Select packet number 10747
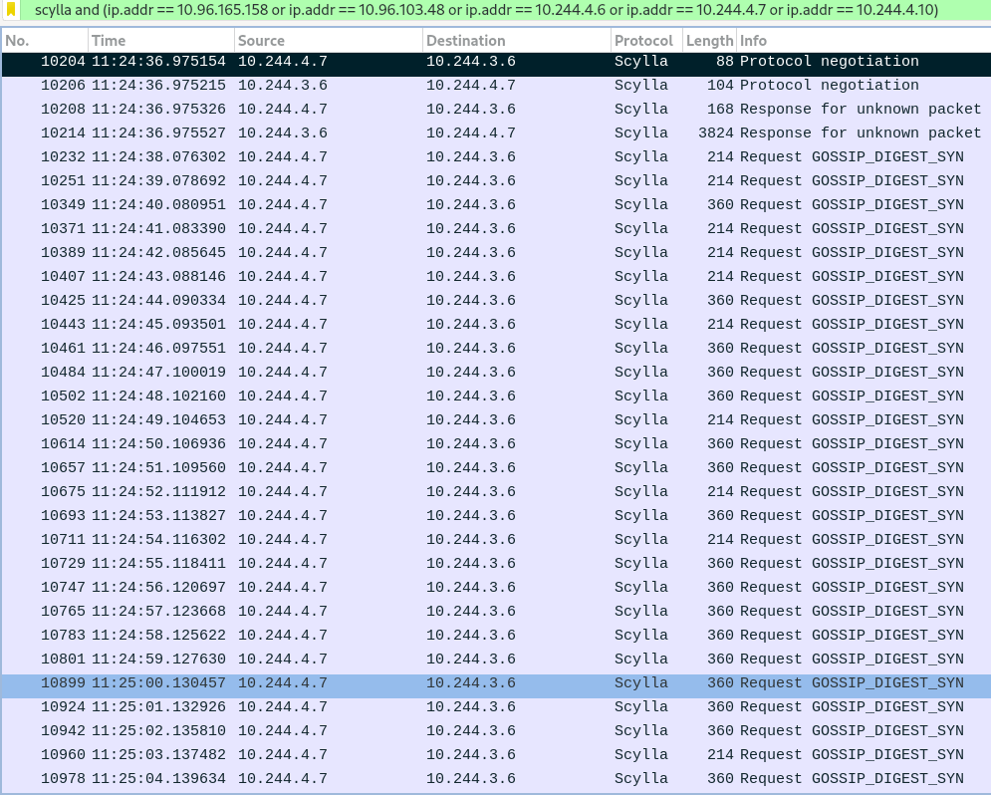The image size is (991, 795). [x=496, y=588]
